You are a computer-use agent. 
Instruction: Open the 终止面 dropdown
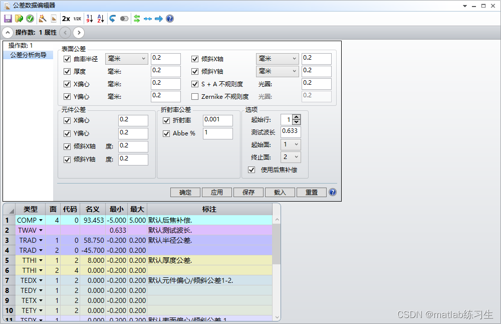[x=291, y=157]
